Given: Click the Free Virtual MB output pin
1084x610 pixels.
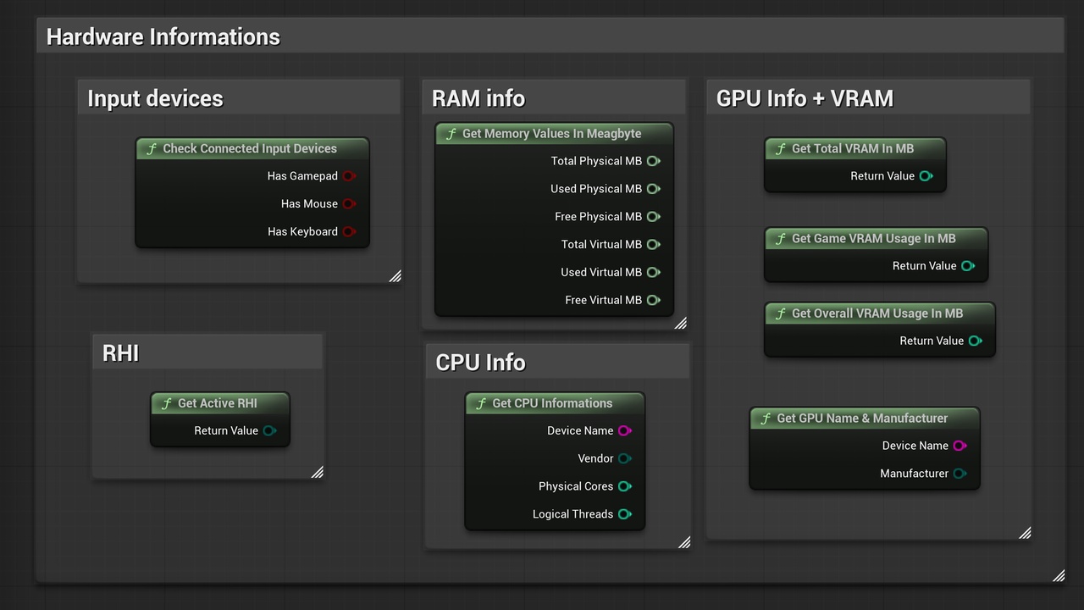Looking at the screenshot, I should 654,300.
